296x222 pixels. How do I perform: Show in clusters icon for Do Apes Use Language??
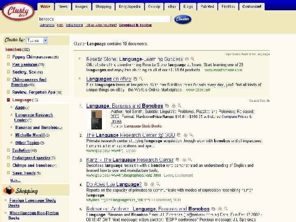153,184
